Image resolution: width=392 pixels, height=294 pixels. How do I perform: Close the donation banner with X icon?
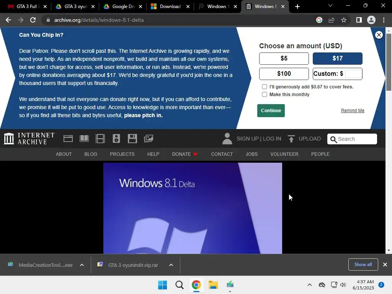pyautogui.click(x=379, y=35)
